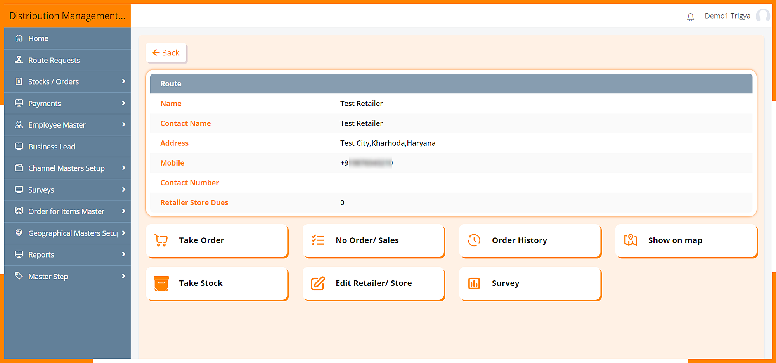The height and width of the screenshot is (363, 776).
Task: Go back using the Back button
Action: pyautogui.click(x=166, y=53)
